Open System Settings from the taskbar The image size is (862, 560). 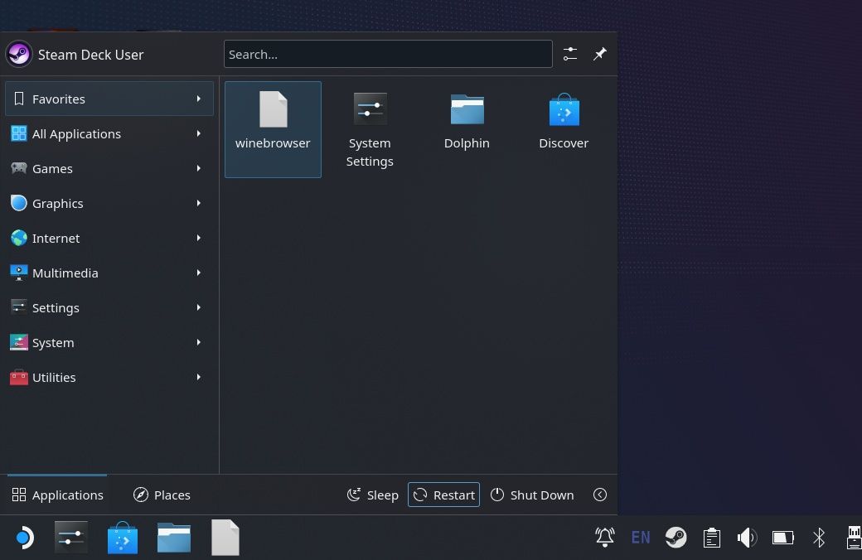point(71,538)
